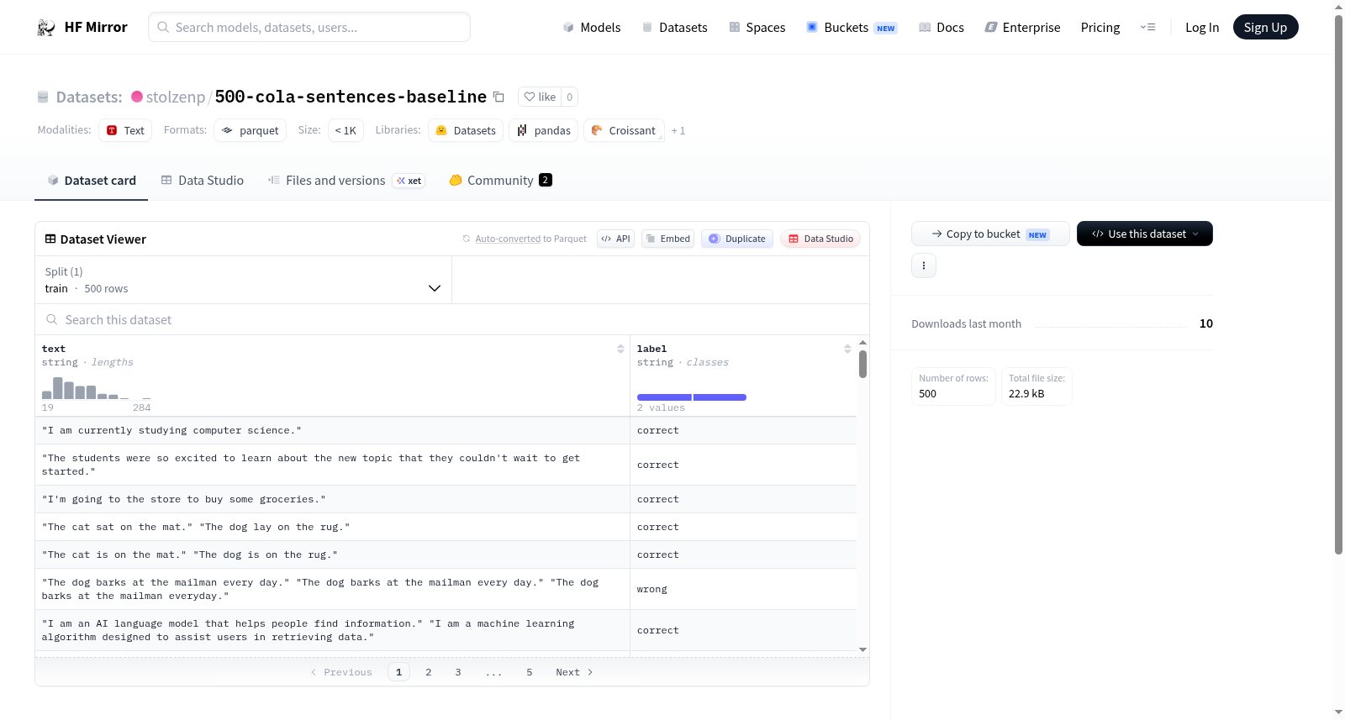Select the row about the AI language model
Screen dimensions: 1345x720
coord(446,631)
